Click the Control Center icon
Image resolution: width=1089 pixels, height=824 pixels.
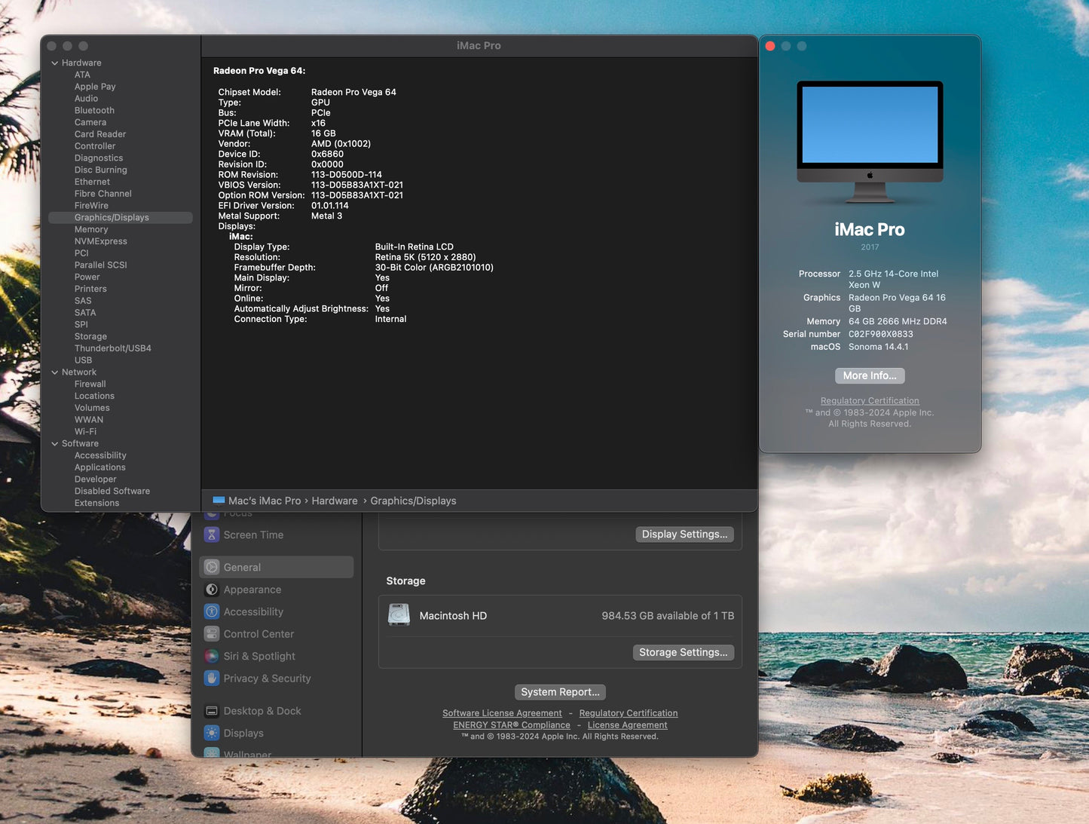tap(212, 634)
